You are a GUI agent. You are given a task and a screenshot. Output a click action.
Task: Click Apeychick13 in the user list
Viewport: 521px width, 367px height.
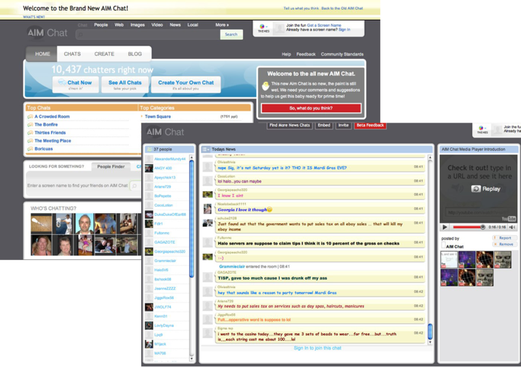tap(165, 177)
